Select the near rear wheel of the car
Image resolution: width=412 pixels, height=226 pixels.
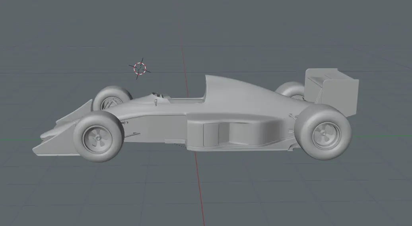[323, 132]
